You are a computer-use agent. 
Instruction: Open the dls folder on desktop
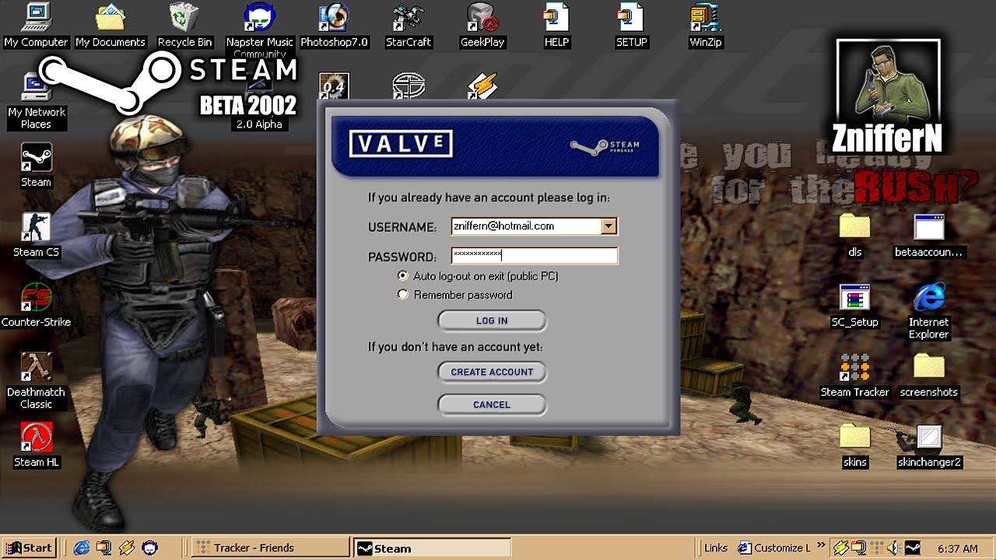(x=854, y=227)
